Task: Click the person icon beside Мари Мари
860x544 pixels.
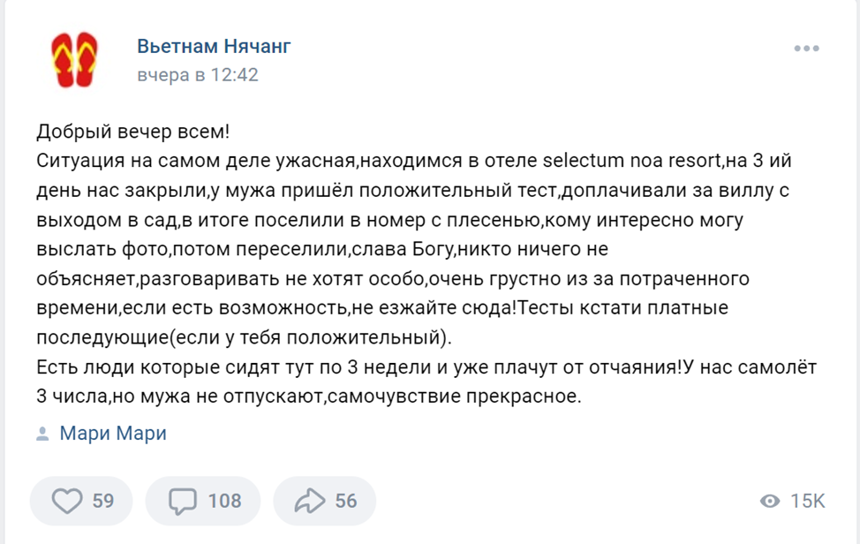Action: pos(42,434)
